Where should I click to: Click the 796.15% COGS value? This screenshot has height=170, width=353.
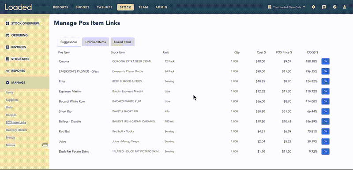(312, 71)
